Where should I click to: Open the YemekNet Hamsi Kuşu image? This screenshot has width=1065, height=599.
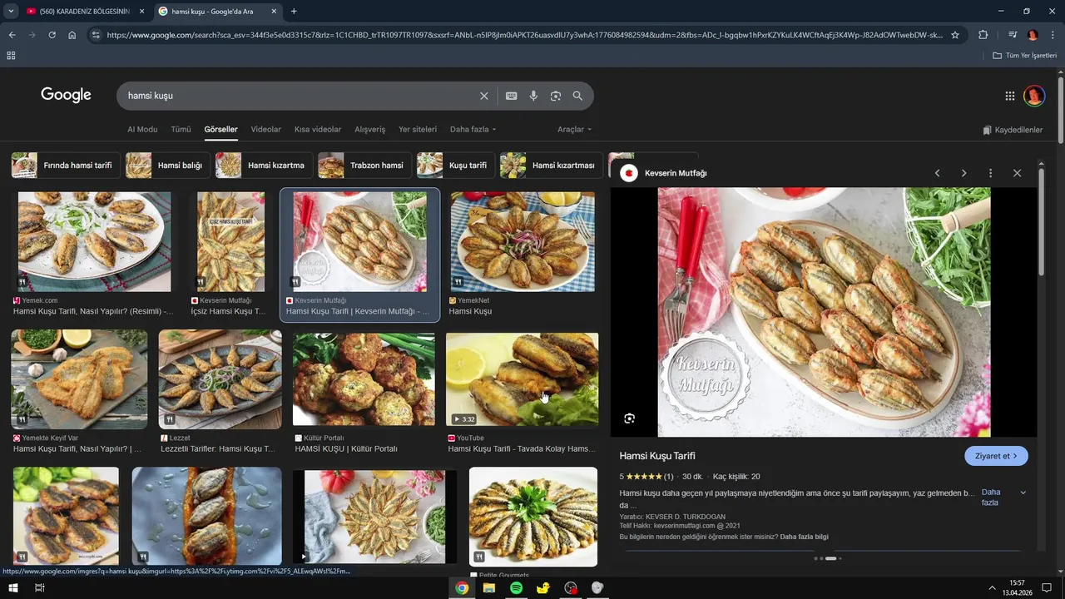pos(523,242)
